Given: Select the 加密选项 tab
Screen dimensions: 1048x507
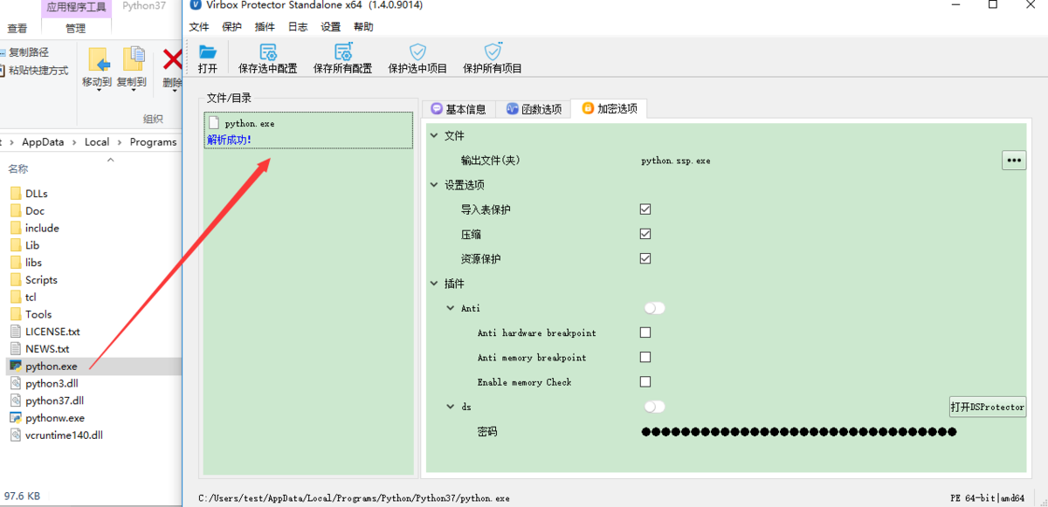Looking at the screenshot, I should [610, 108].
